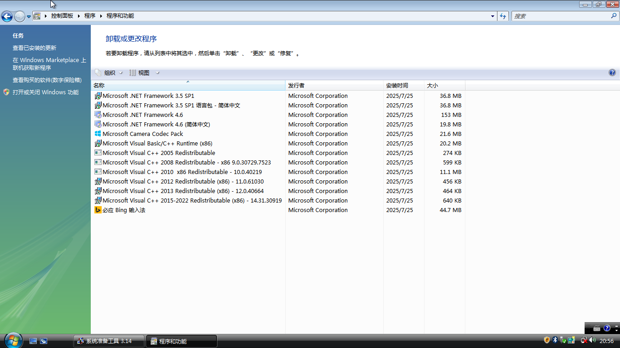
Task: Sort by 名称 column header
Action: point(188,85)
